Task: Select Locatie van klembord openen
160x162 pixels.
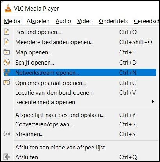Action: (x=54, y=93)
